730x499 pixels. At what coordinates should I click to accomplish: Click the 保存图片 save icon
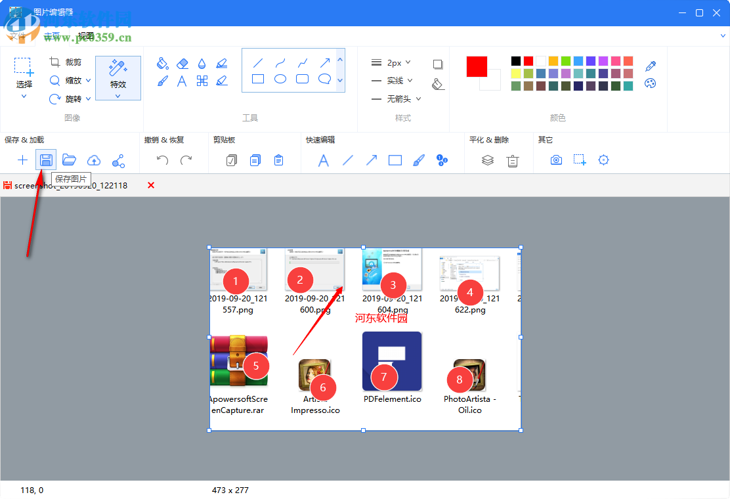[45, 160]
